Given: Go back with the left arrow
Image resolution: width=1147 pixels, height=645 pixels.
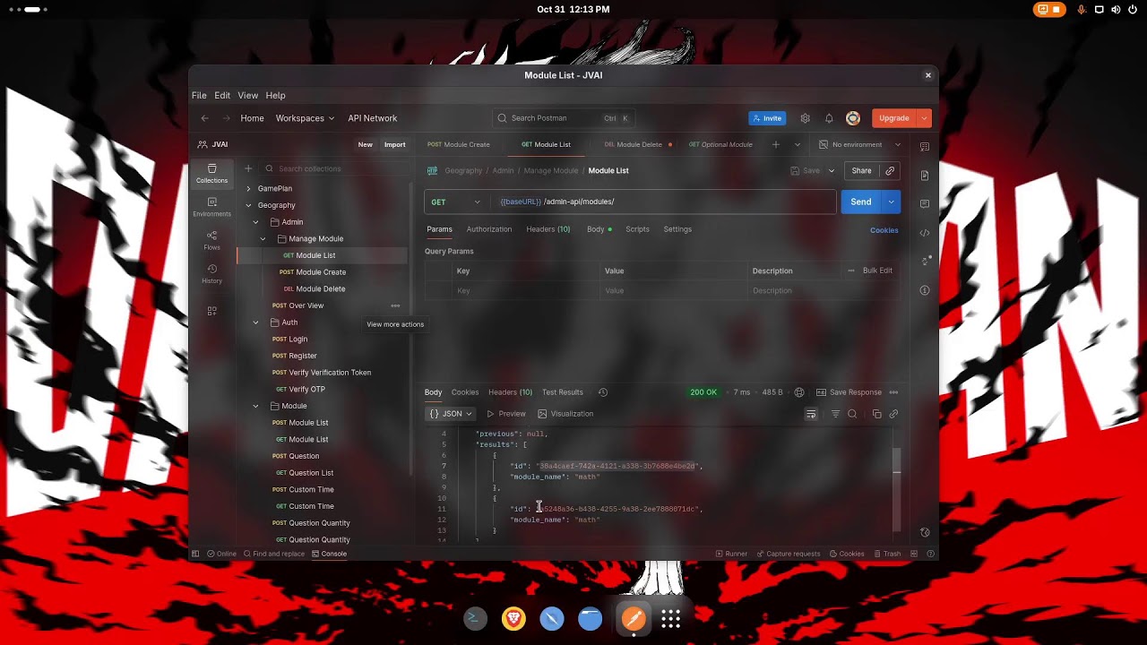Looking at the screenshot, I should click(205, 118).
